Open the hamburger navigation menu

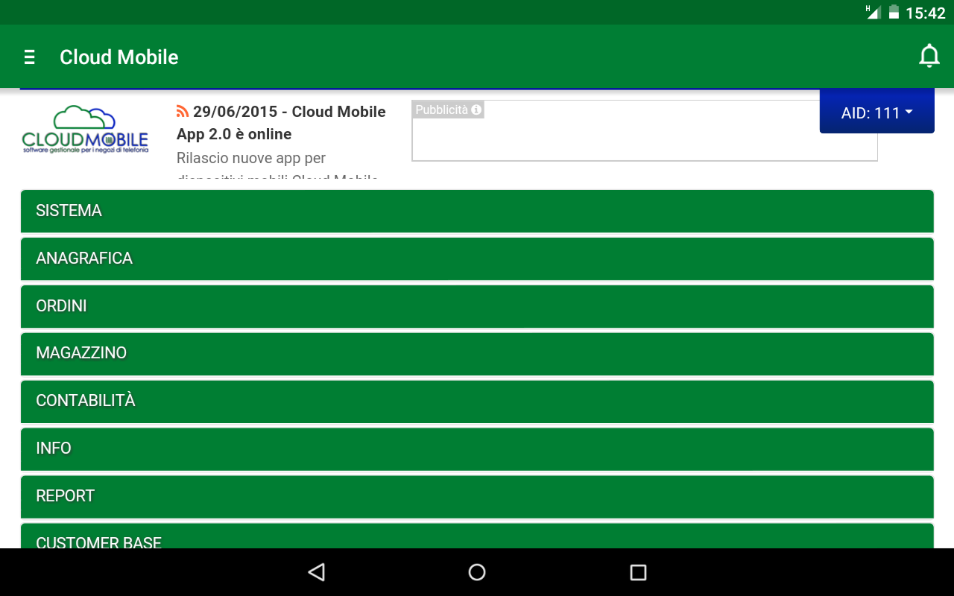point(30,57)
